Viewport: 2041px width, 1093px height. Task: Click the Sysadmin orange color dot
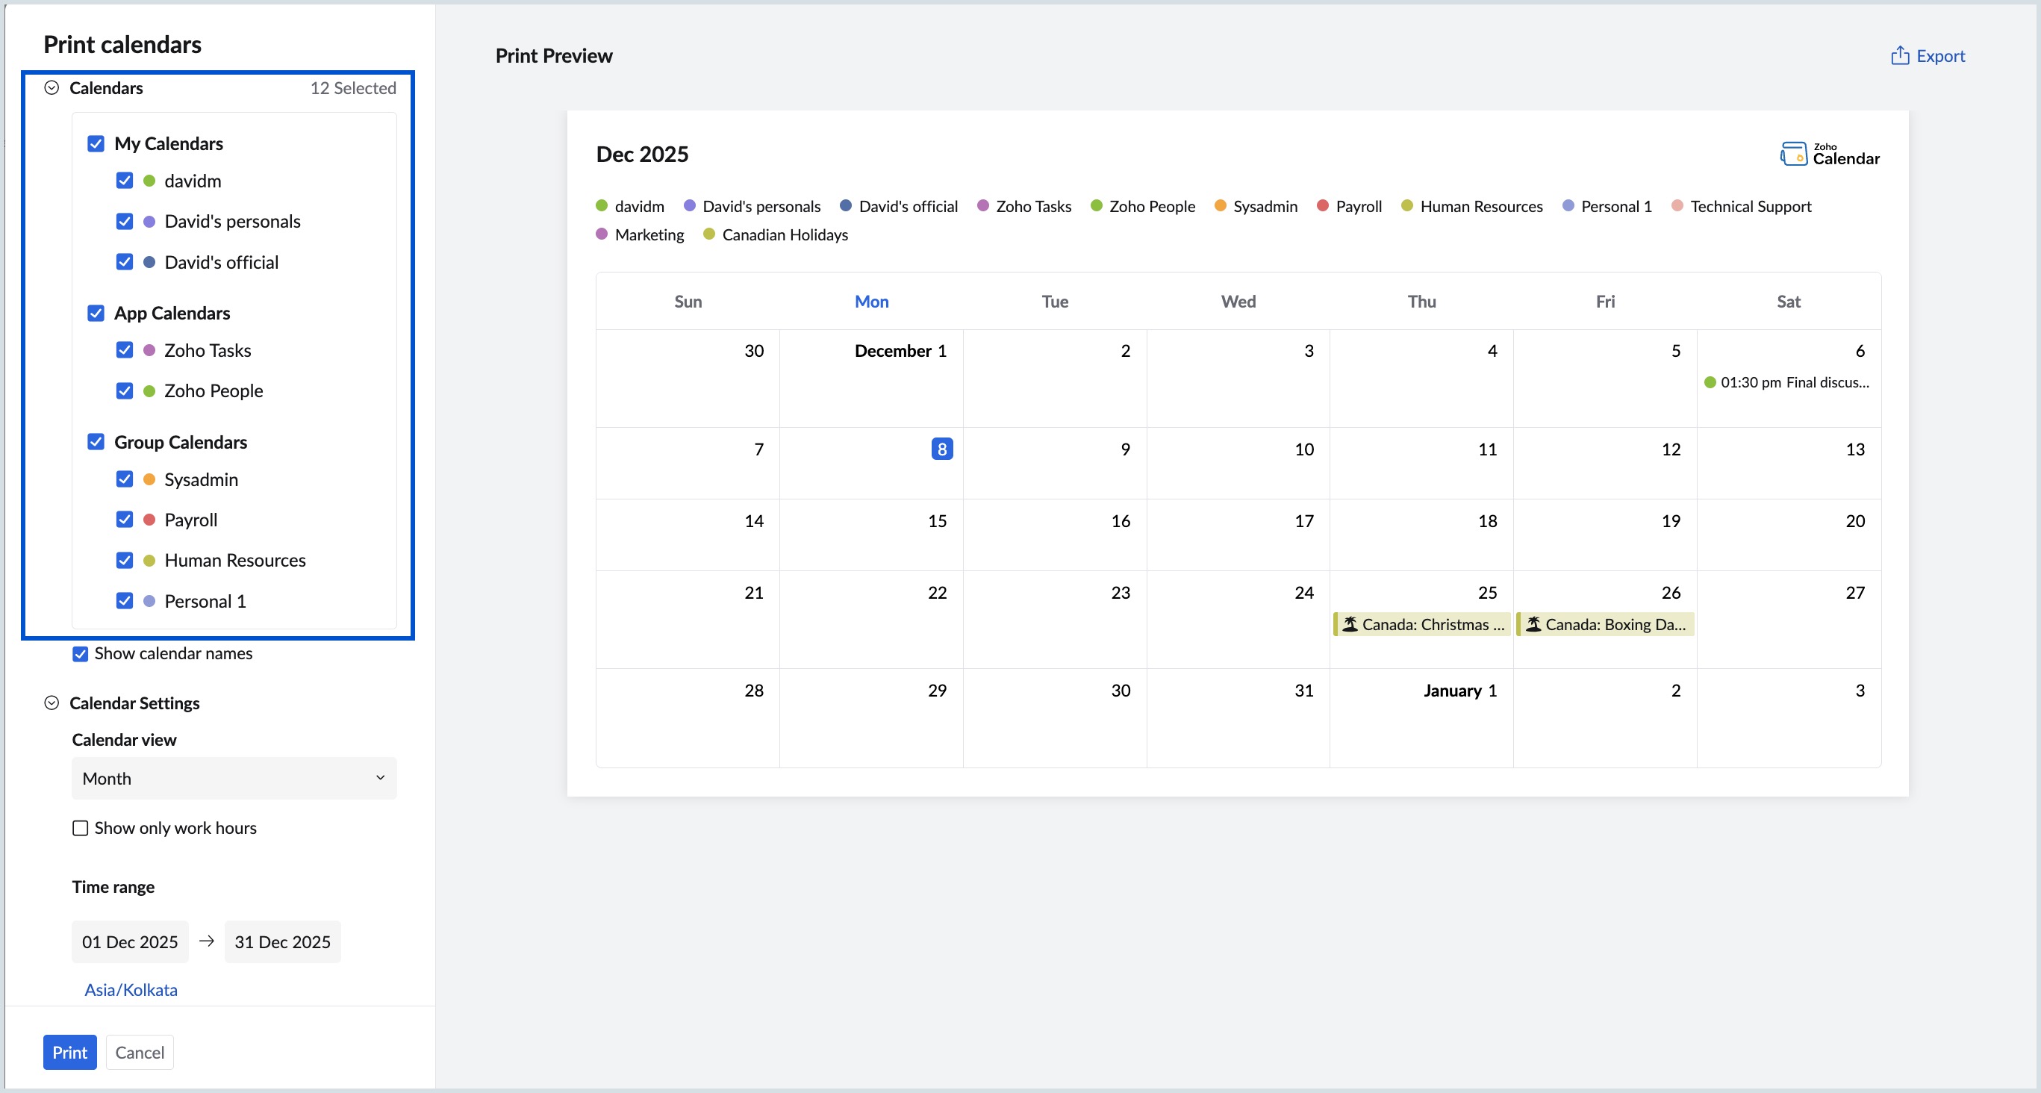pyautogui.click(x=149, y=479)
